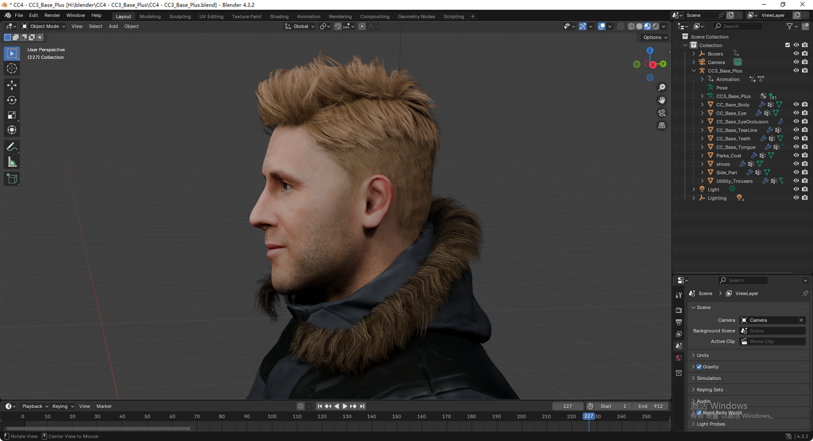The height and width of the screenshot is (441, 813).
Task: Hide the Camera with its eye icon
Action: point(796,62)
